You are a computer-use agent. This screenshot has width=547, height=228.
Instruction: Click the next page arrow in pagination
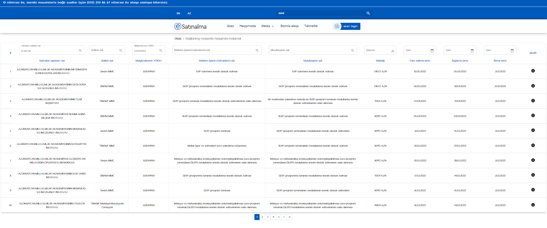pos(284,217)
